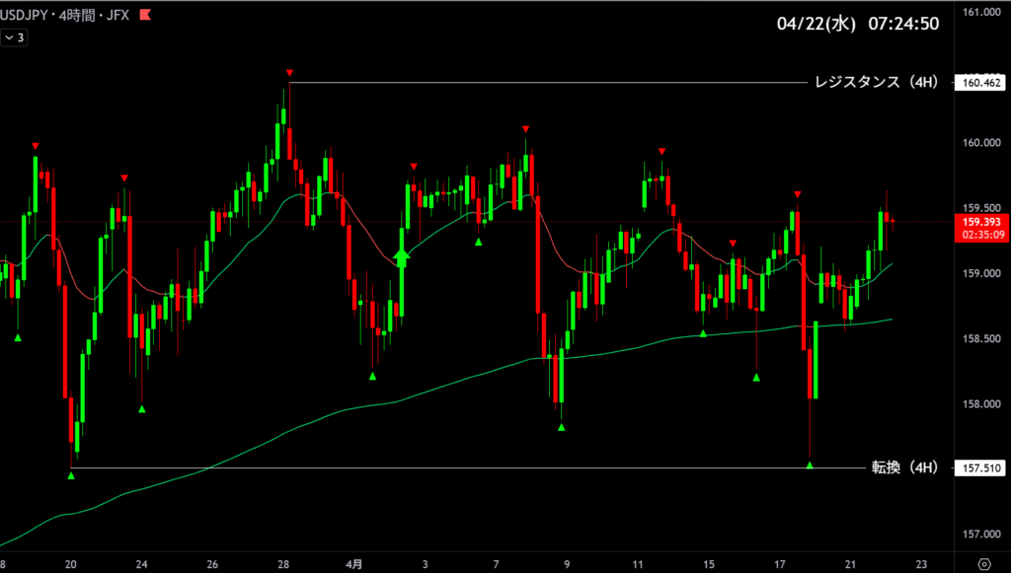Collapse the indicator legend showing 3
This screenshot has width=1011, height=573.
15,37
